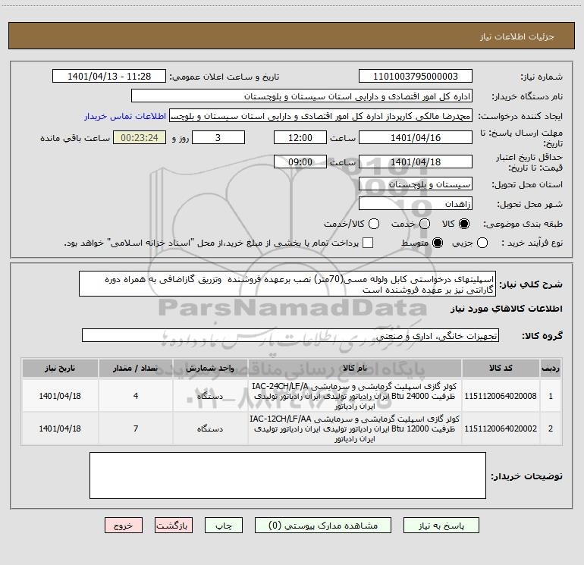Click quantity 7 in row 2
The width and height of the screenshot is (584, 565).
pos(136,428)
